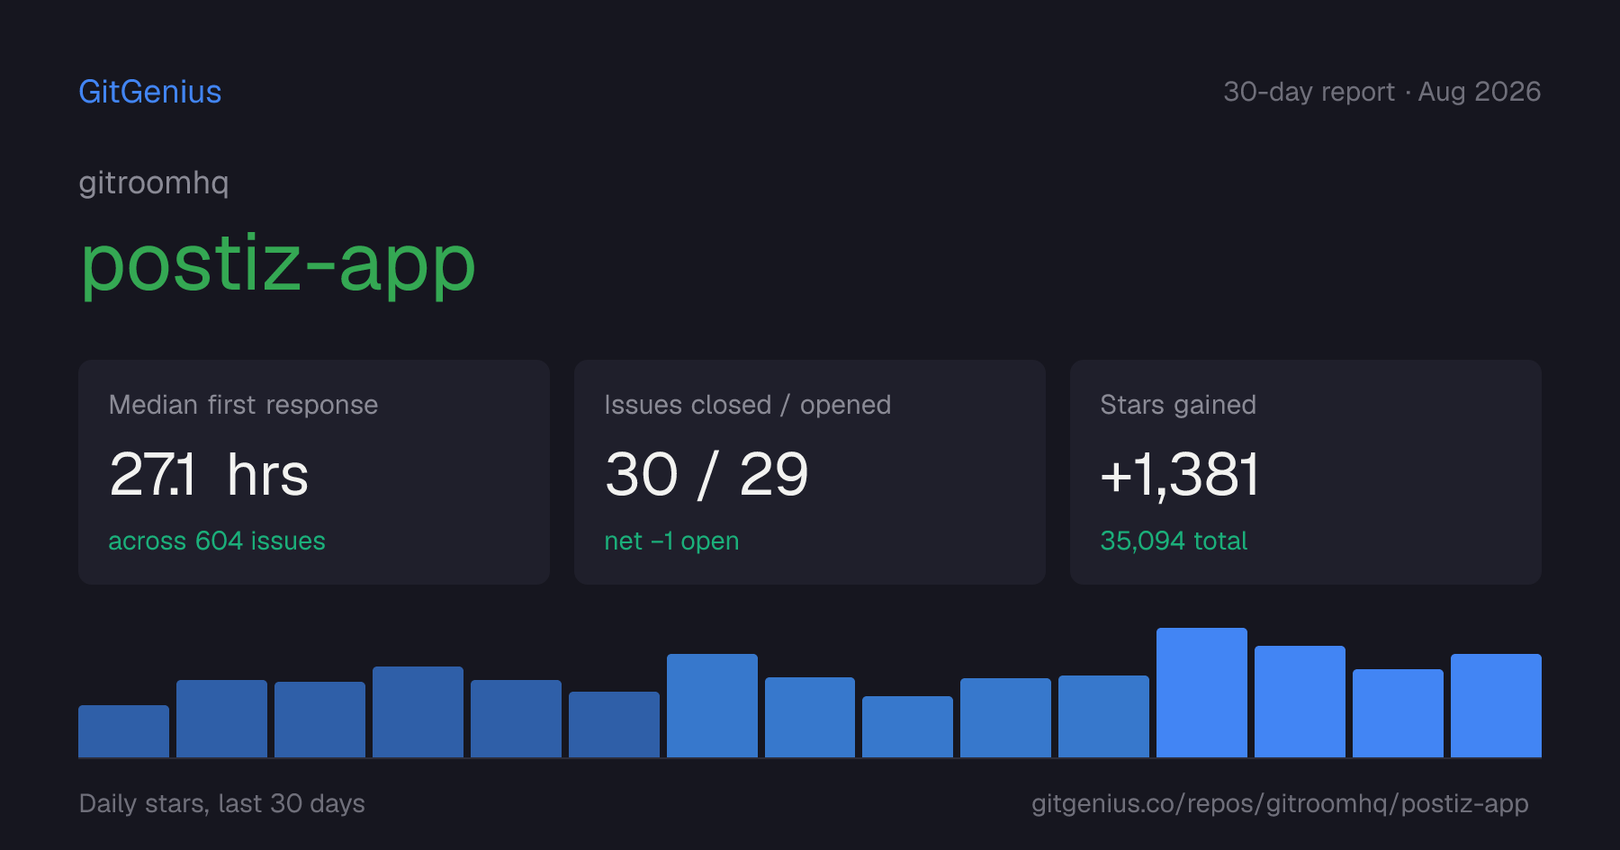Click the "Issues closed / opened" label
This screenshot has width=1620, height=850.
748,405
